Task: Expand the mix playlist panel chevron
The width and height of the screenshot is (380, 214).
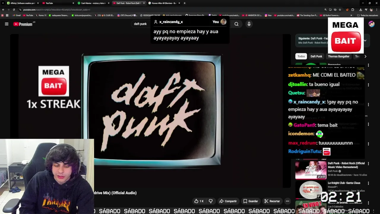Action: tap(365, 41)
